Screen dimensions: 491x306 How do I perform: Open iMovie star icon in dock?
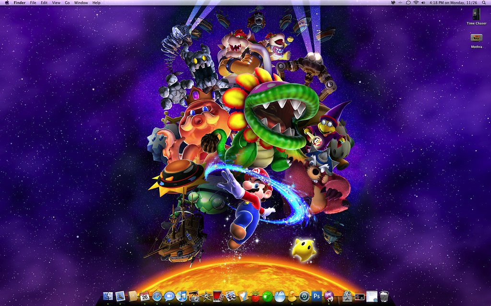click(206, 296)
